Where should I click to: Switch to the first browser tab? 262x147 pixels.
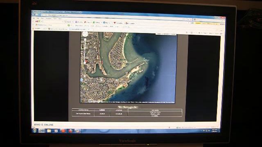tap(58, 29)
